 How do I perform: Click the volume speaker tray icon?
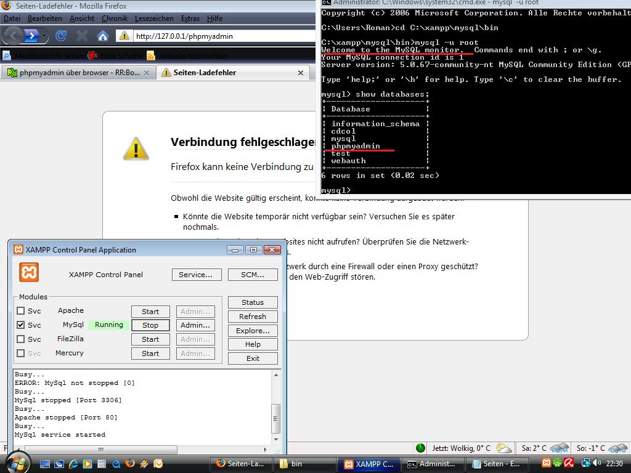(598, 463)
